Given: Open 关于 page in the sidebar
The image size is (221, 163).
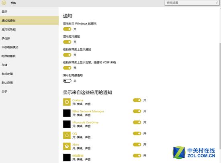Looking at the screenshot, I should click(x=29, y=92).
